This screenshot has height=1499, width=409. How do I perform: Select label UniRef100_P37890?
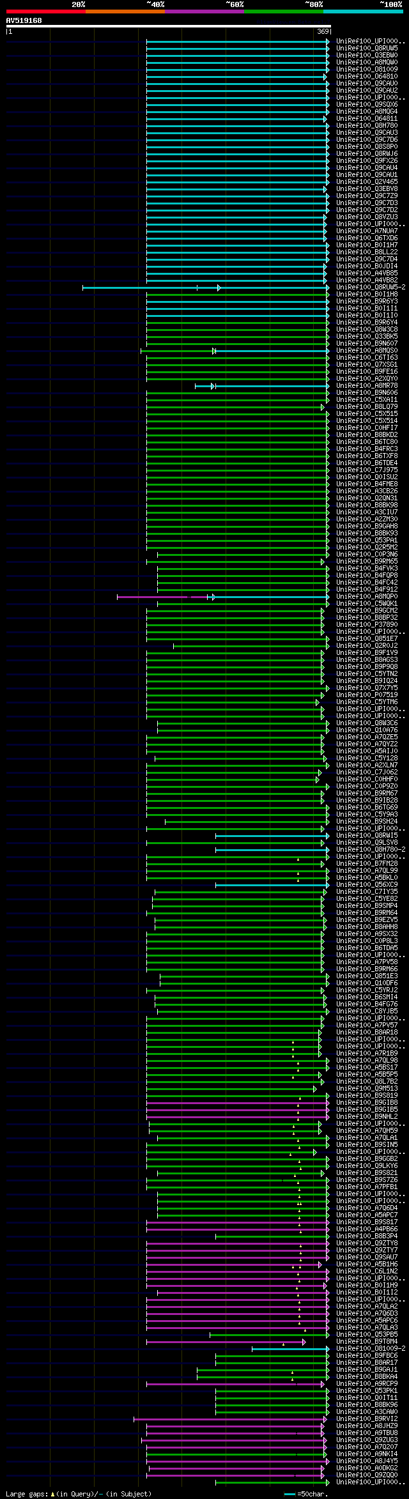tap(367, 624)
